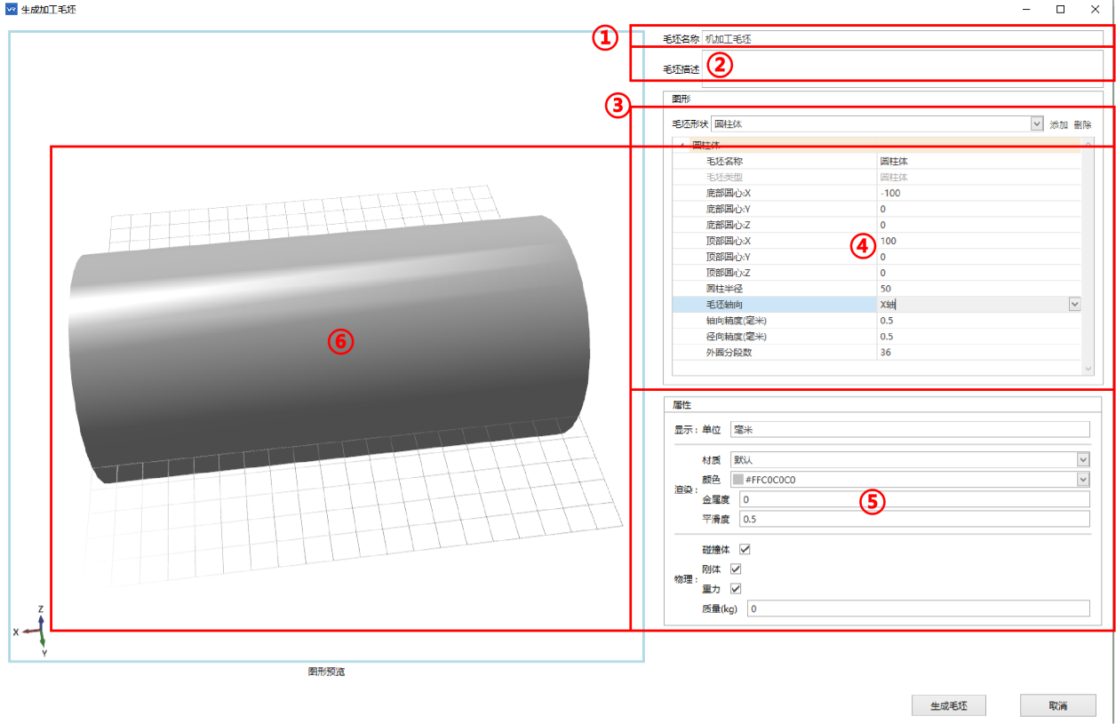Select the 轴向精度(毫米) value cell
The image size is (1116, 724).
978,321
